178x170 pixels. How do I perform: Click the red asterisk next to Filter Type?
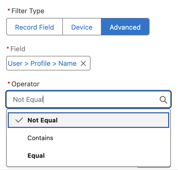[9, 11]
